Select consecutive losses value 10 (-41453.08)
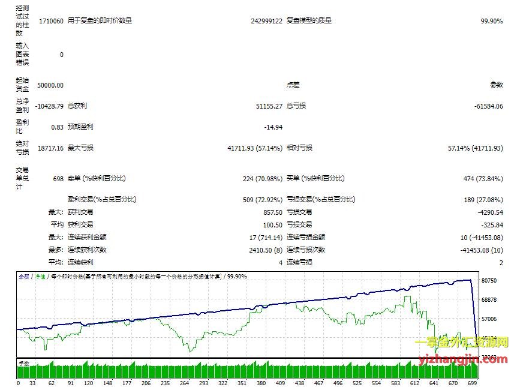 [x=482, y=238]
